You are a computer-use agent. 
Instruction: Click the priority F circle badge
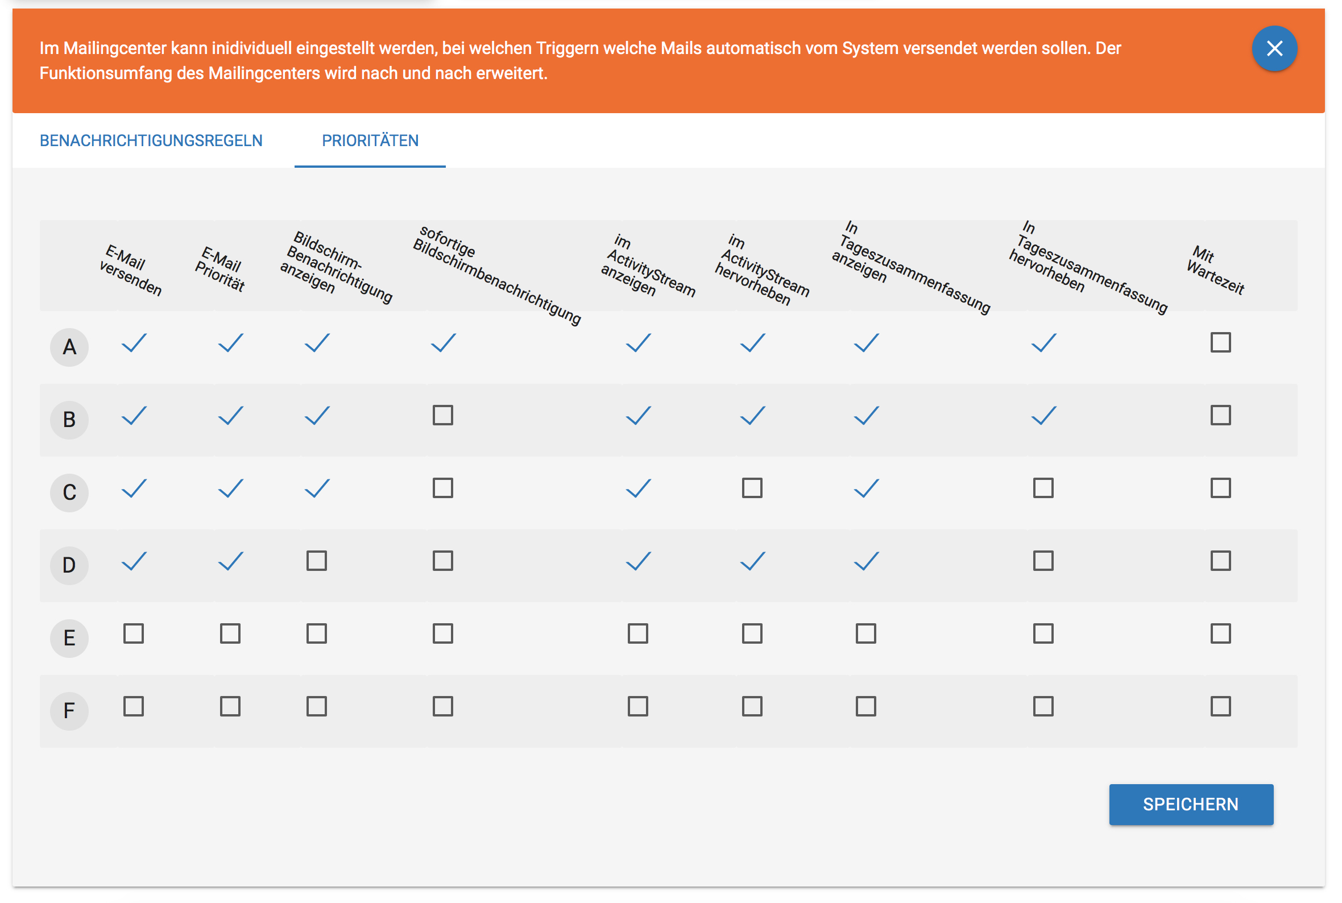(x=69, y=711)
